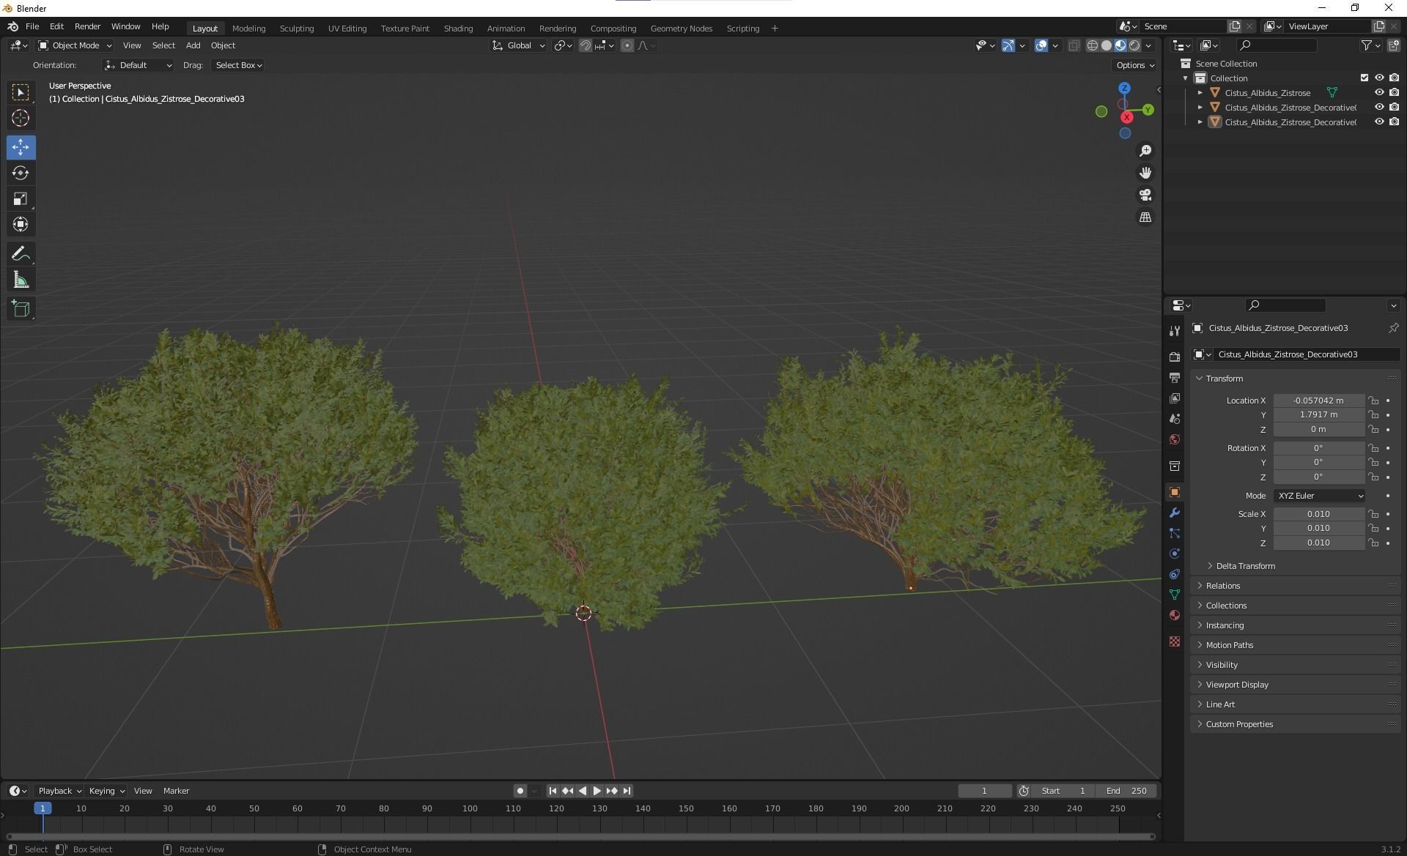The image size is (1407, 856).
Task: Toggle proportional editing in header
Action: [x=627, y=45]
